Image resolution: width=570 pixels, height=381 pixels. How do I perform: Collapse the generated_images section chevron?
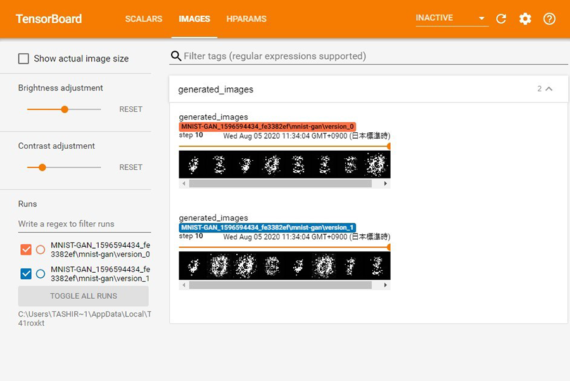[549, 89]
